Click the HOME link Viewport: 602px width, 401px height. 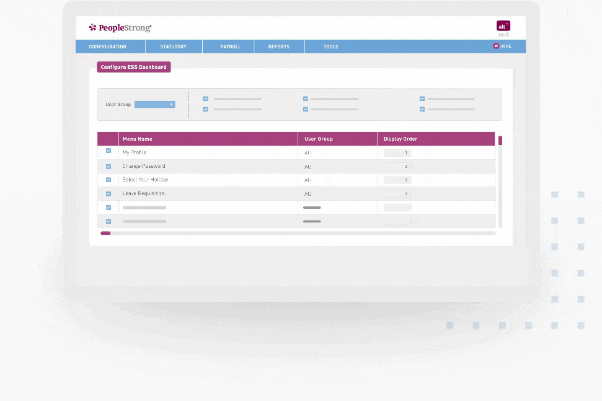(x=506, y=46)
